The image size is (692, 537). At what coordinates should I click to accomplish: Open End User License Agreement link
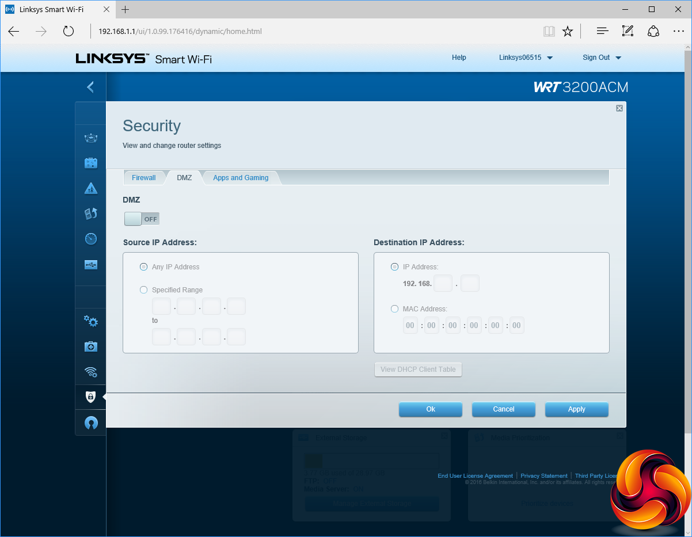pyautogui.click(x=475, y=476)
